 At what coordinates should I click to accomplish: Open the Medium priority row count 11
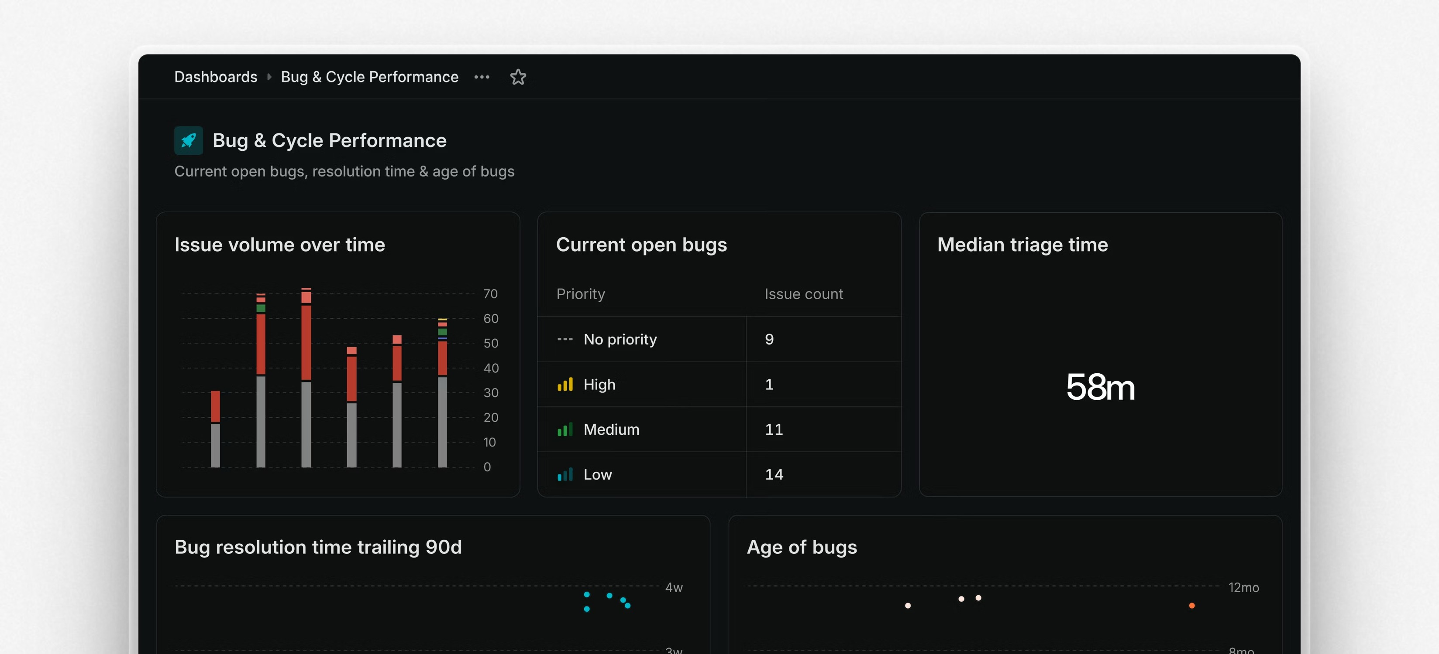point(774,429)
